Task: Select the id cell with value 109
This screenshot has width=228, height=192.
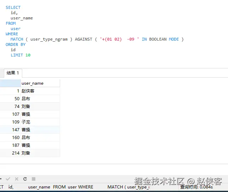Action: (x=10, y=122)
